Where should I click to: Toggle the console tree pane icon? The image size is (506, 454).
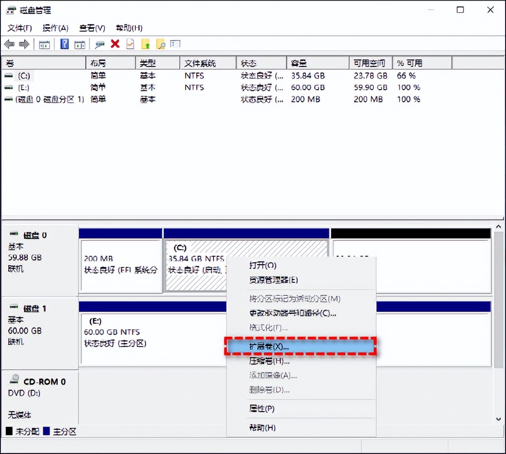44,44
